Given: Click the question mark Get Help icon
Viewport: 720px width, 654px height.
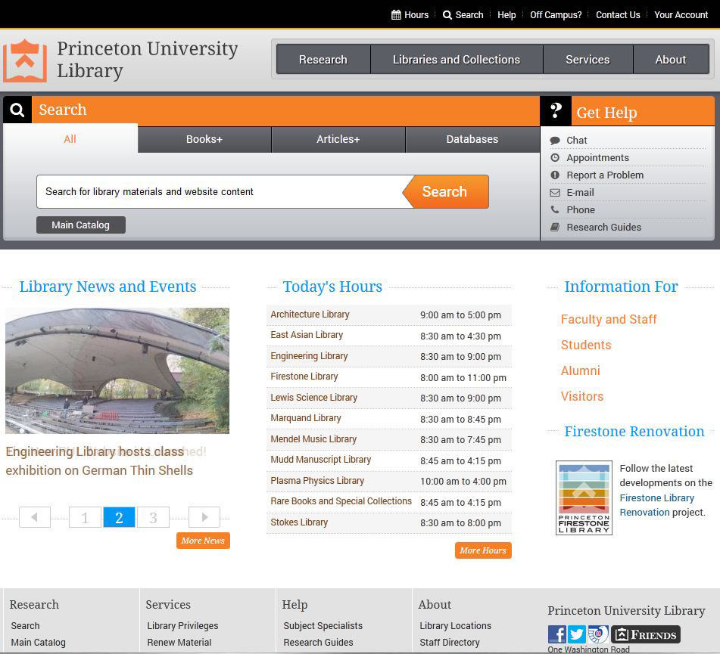Looking at the screenshot, I should click(x=556, y=111).
